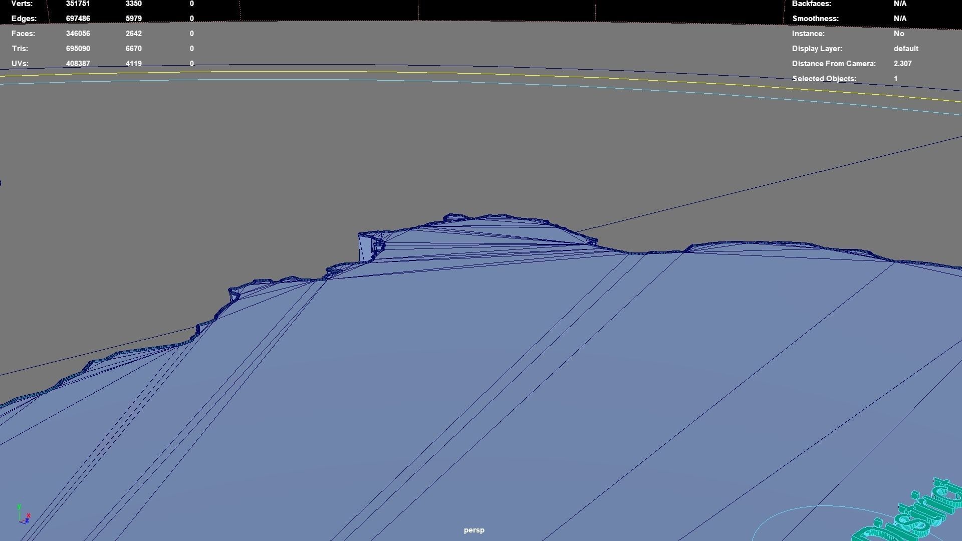The width and height of the screenshot is (962, 541).
Task: Click the 'Tris:' poly count label
Action: pos(20,49)
